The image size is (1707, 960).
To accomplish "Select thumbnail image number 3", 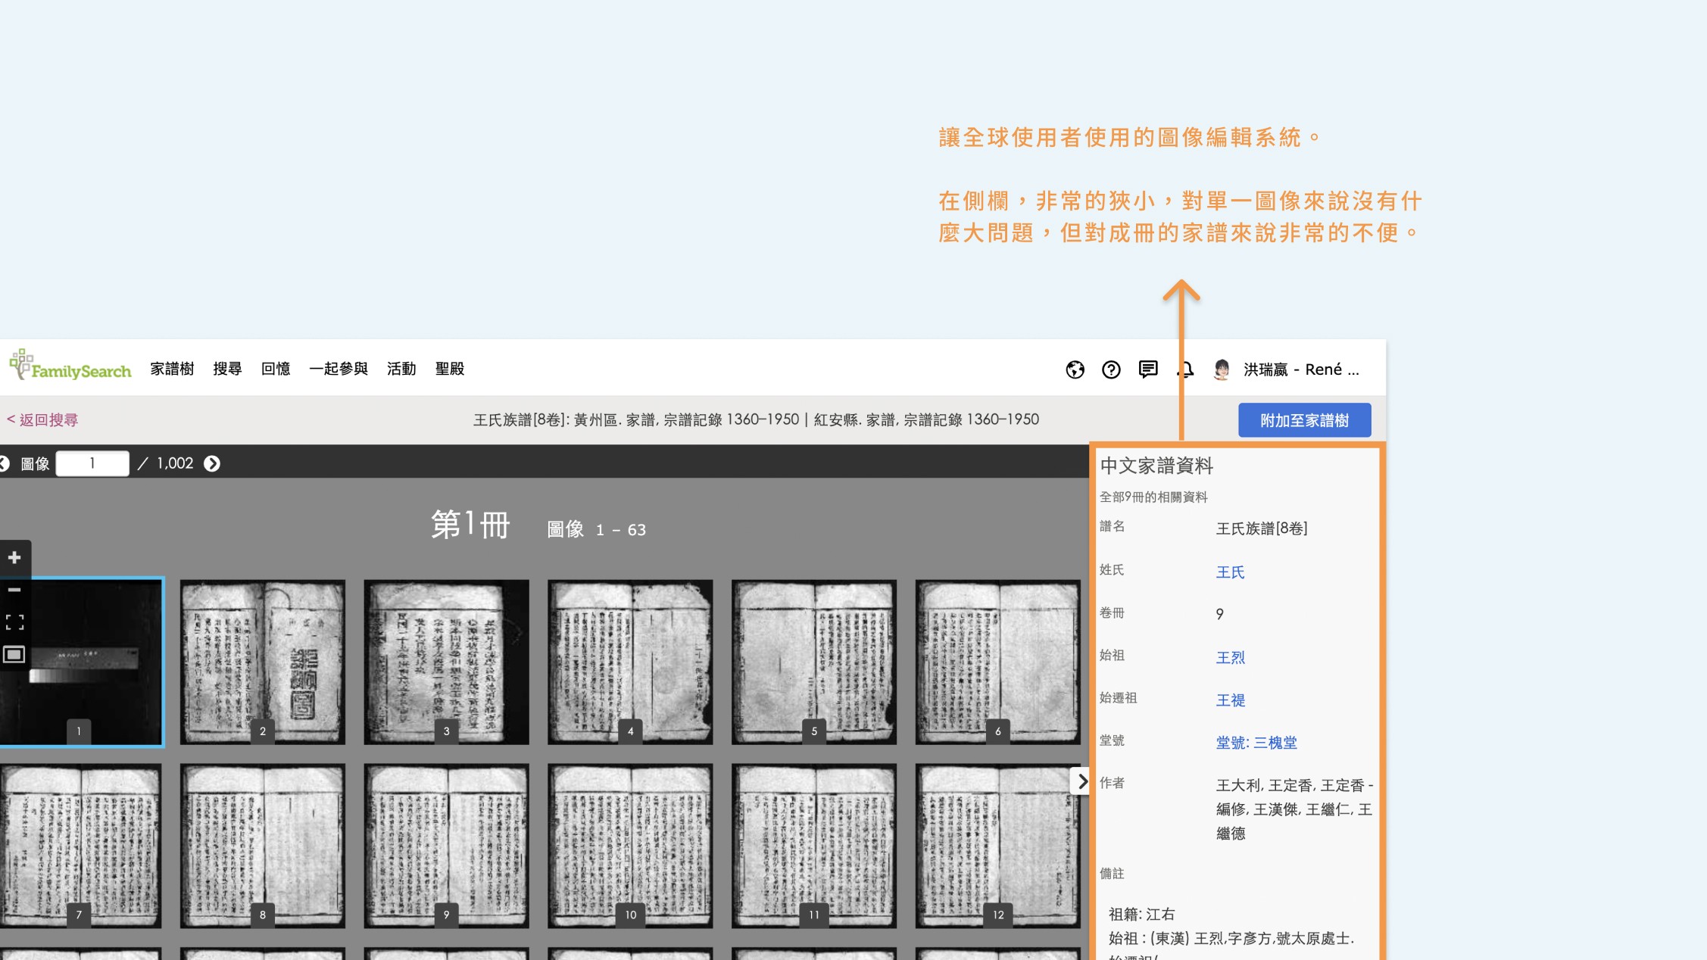I will point(446,661).
